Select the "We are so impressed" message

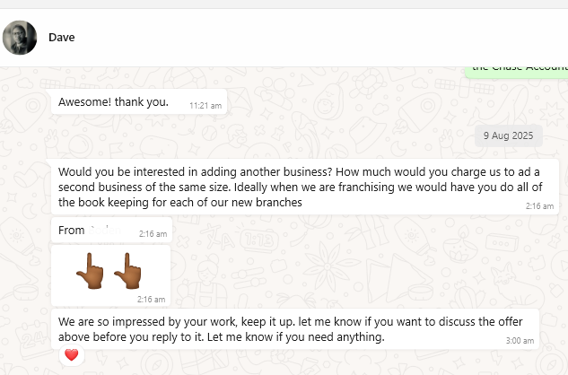point(269,329)
